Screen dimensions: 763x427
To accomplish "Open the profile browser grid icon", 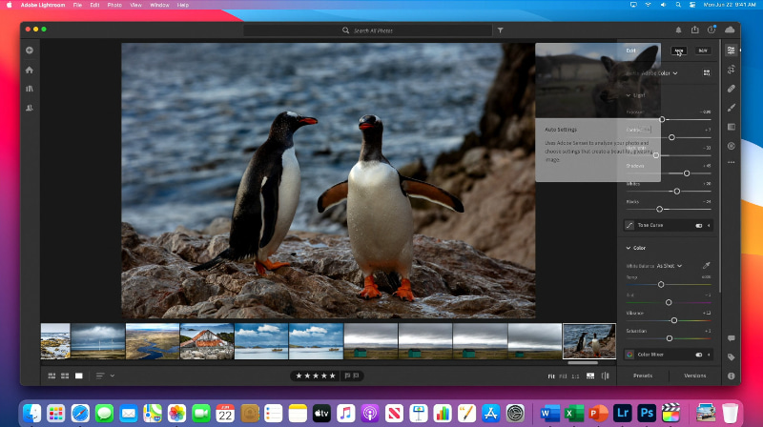I will (707, 73).
